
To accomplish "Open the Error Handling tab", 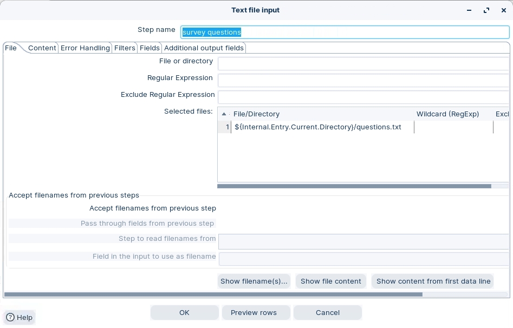I will [x=85, y=48].
